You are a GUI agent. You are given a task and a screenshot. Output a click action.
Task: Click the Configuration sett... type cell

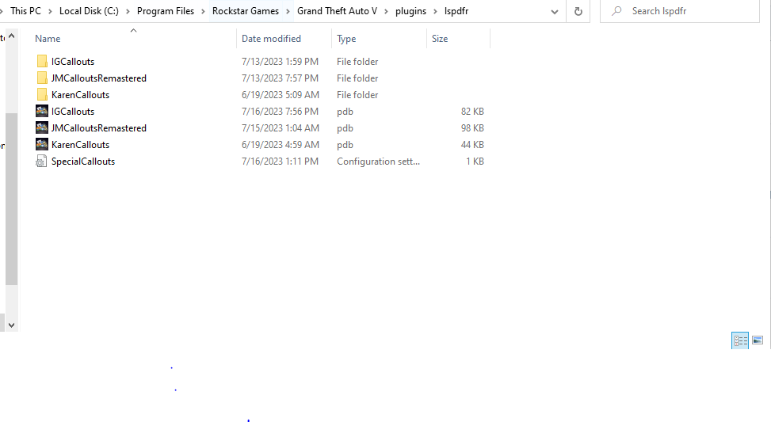click(378, 162)
